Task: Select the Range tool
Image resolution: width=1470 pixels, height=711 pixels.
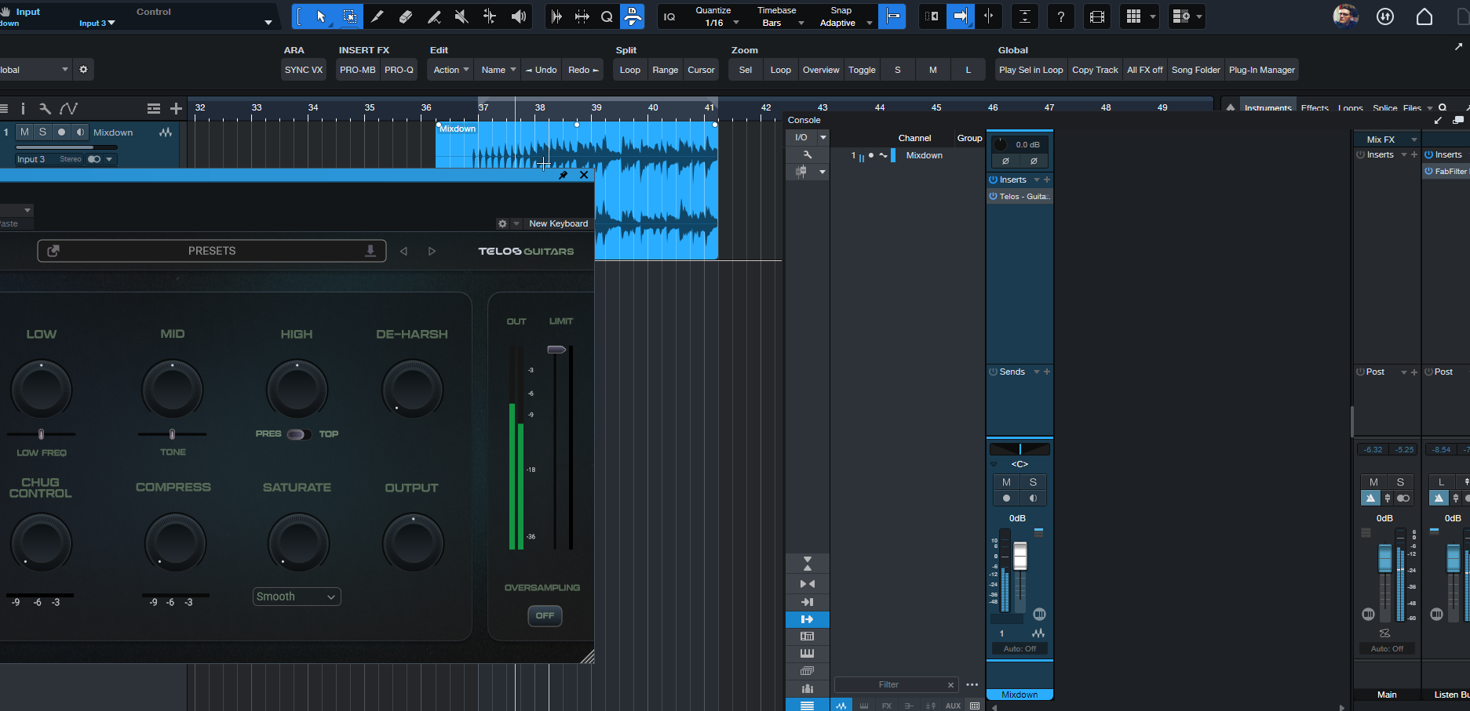Action: 349,16
